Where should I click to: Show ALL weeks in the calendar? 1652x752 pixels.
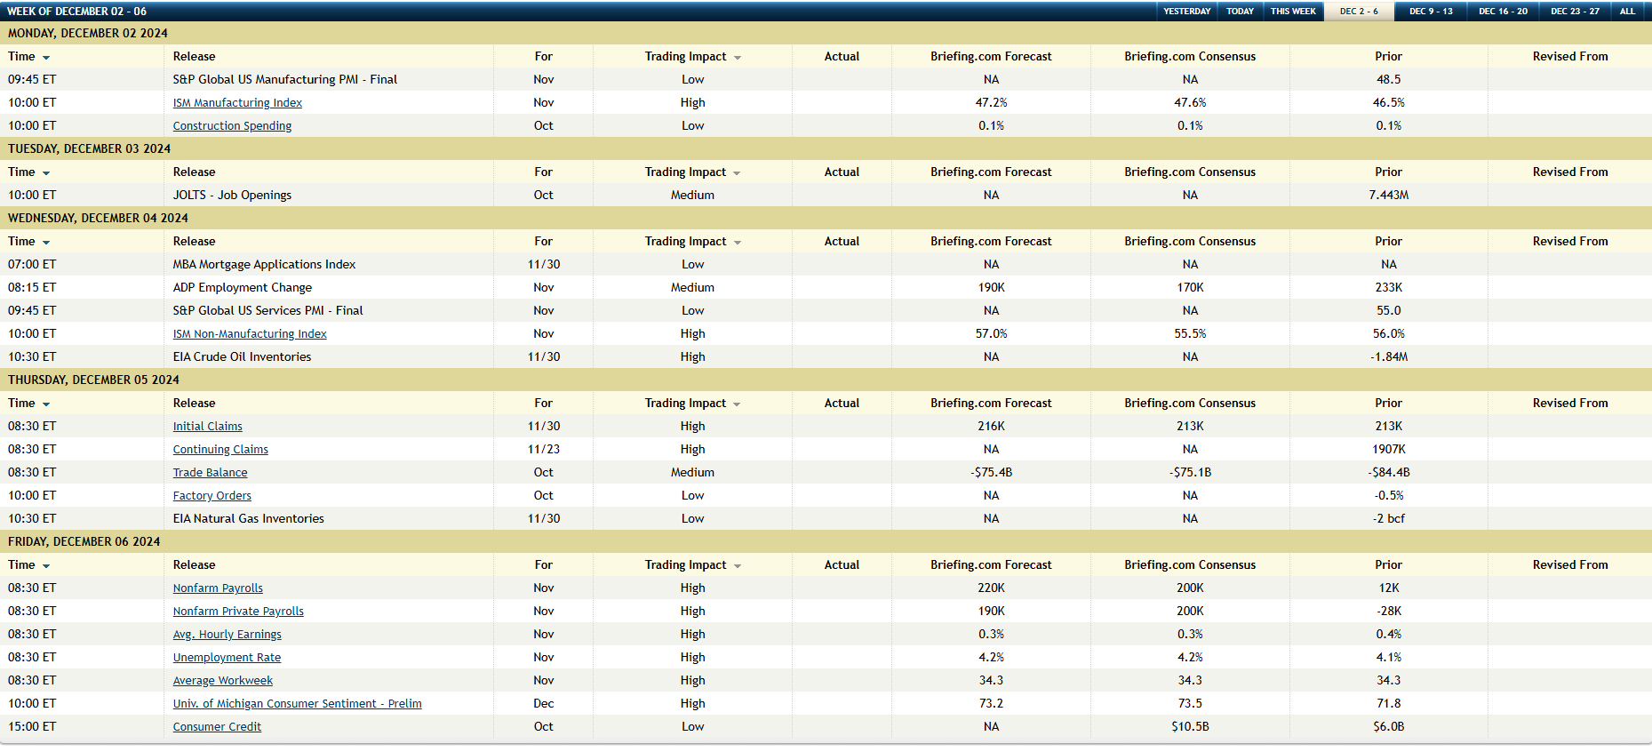pos(1627,12)
